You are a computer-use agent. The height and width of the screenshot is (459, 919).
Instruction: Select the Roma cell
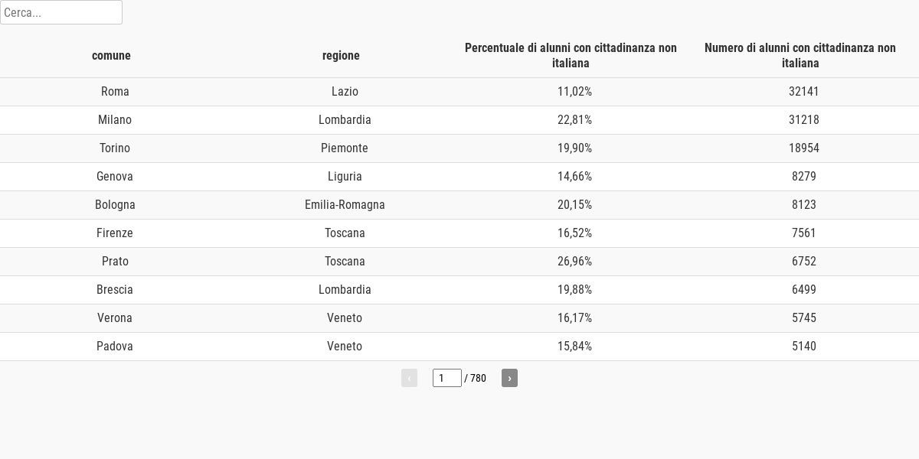(115, 92)
